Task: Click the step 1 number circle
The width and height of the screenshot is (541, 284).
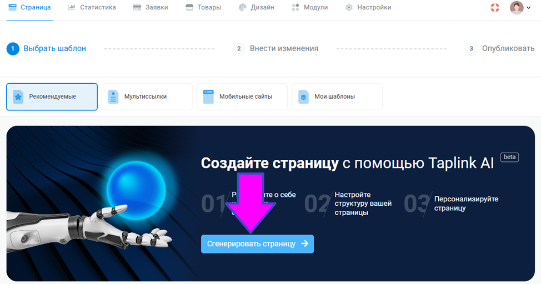Action: [13, 49]
